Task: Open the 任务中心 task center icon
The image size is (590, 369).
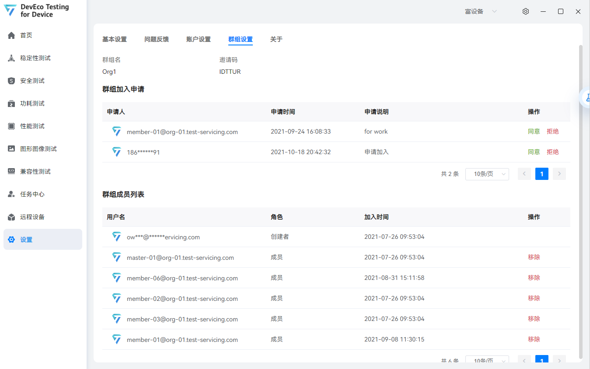Action: (x=11, y=194)
